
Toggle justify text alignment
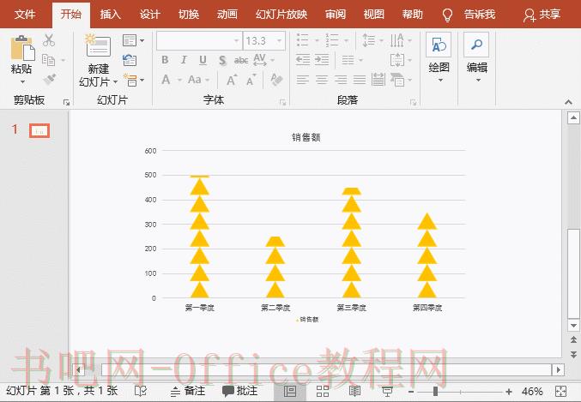[360, 80]
